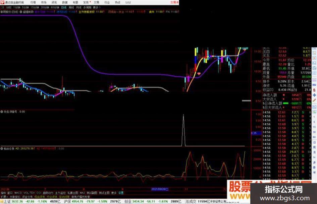This screenshot has width=317, height=204.
Task: Switch to 5分钟 period tab
Action: [x=25, y=7]
